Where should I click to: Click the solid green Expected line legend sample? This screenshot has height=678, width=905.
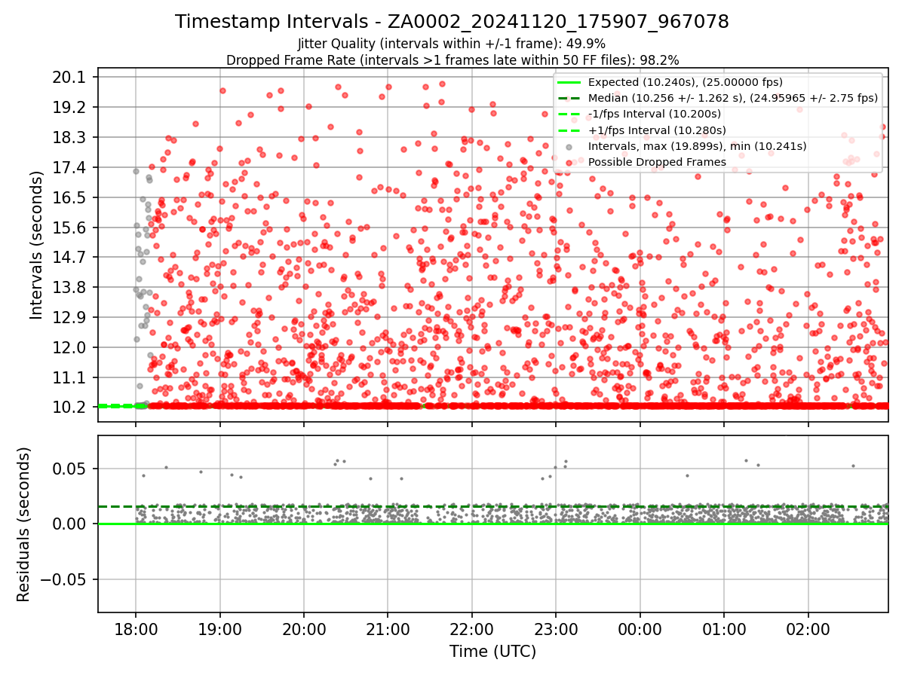tap(569, 82)
